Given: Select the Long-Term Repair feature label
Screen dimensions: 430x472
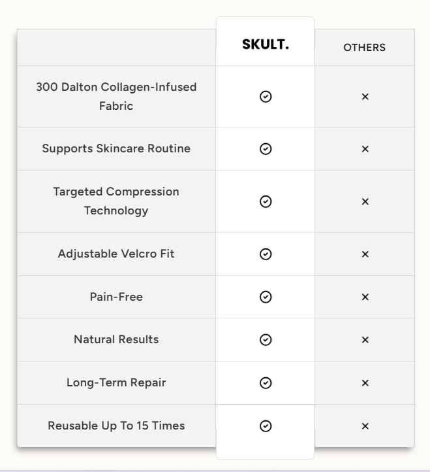Looking at the screenshot, I should (x=116, y=382).
